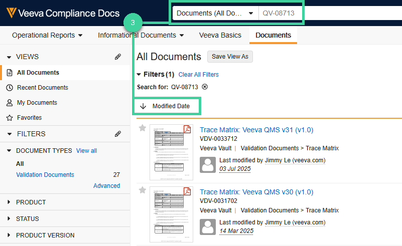
Task: Open Trace Matrix: Veeva QMS v30 link
Action: [256, 192]
